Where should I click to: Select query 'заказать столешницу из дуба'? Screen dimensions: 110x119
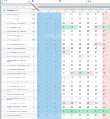click(x=16, y=48)
